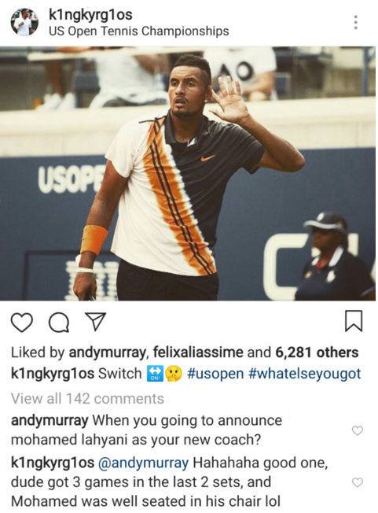Expand View all 142 comments
This screenshot has height=513, width=378.
pos(87,399)
